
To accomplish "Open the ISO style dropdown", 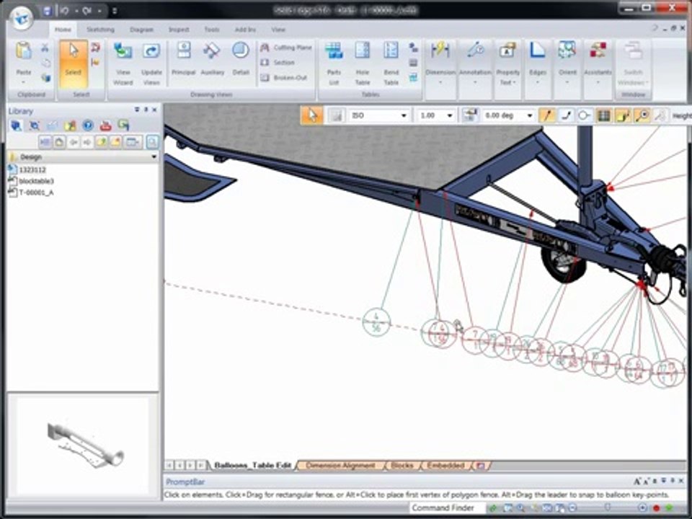I will coord(404,115).
